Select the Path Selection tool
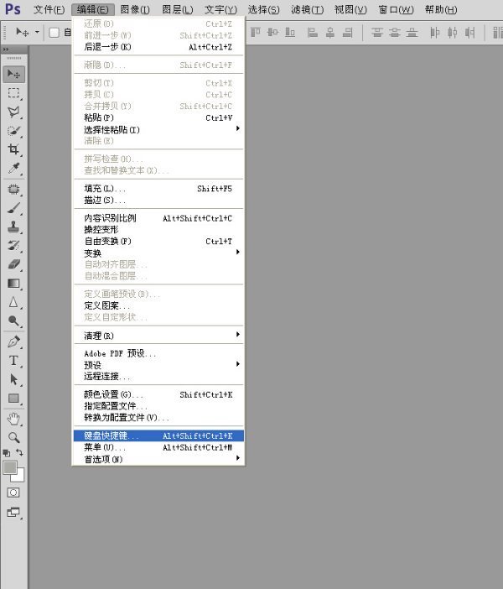503x589 pixels. 14,379
